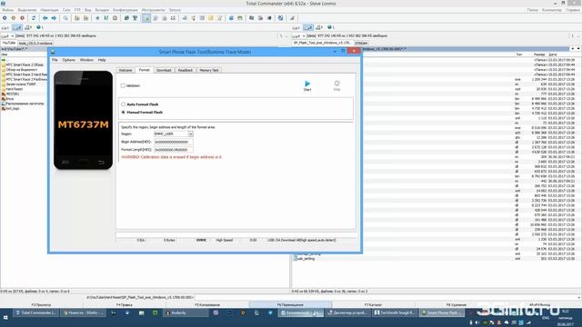582x327 pixels.
Task: Open Total Commander FTP menu
Action: (x=77, y=10)
